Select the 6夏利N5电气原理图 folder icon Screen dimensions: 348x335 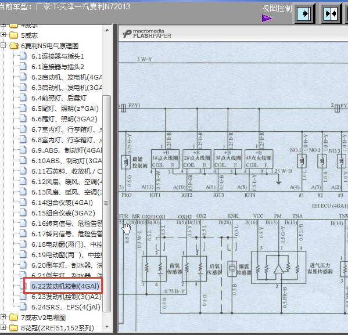point(13,45)
